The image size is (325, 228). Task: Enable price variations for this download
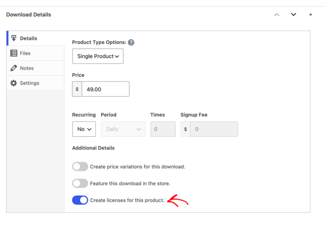point(80,166)
